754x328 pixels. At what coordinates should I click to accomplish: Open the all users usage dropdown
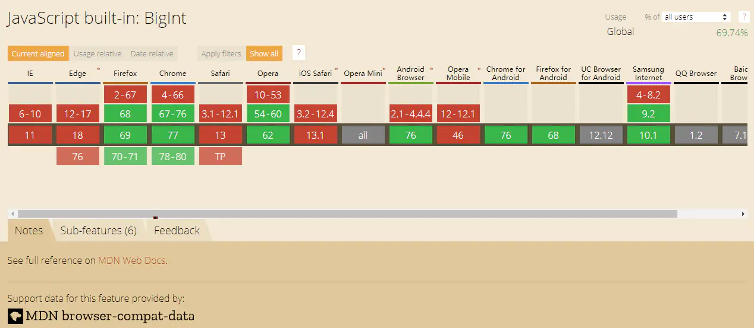coord(696,17)
